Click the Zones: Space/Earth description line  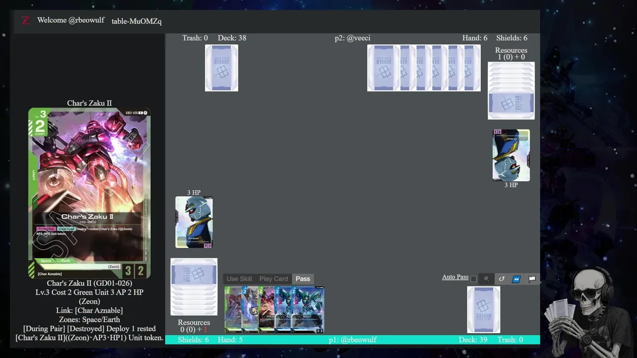coord(90,319)
